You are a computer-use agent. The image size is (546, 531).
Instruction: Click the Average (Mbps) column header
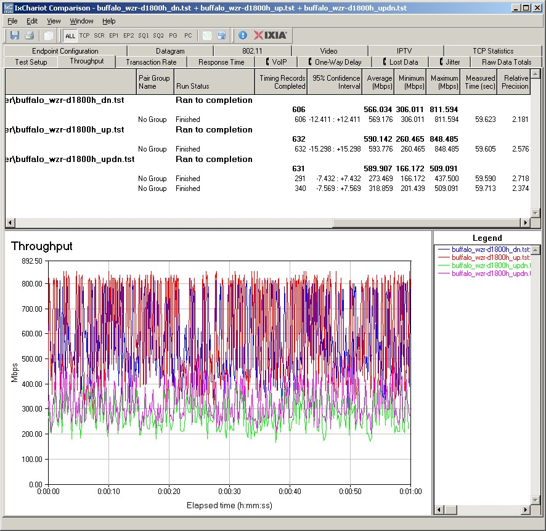tap(378, 82)
